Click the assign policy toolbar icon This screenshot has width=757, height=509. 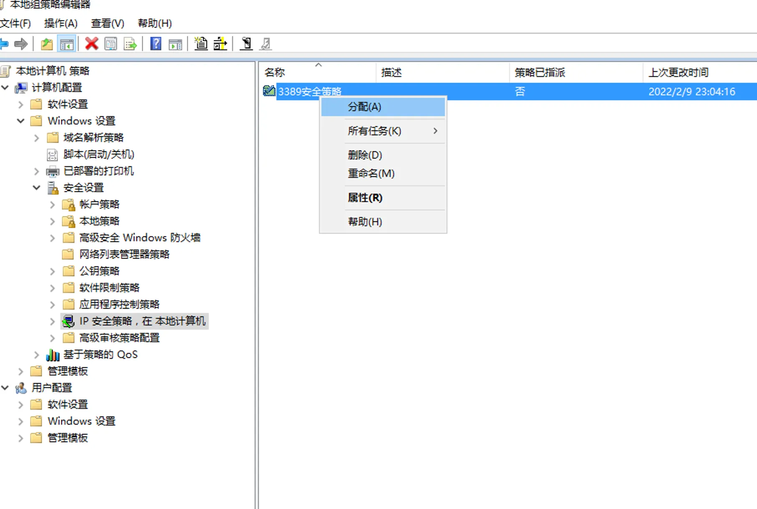pos(246,44)
